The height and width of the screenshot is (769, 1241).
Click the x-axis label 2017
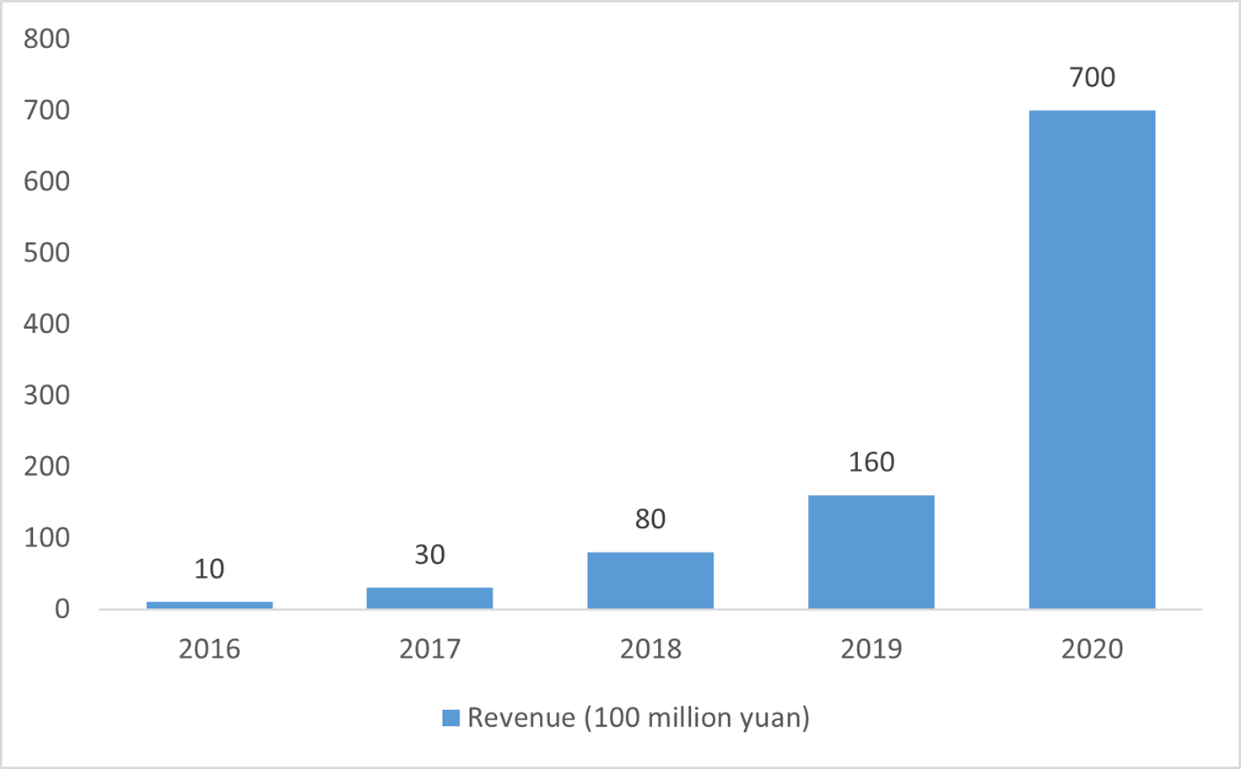pyautogui.click(x=429, y=649)
